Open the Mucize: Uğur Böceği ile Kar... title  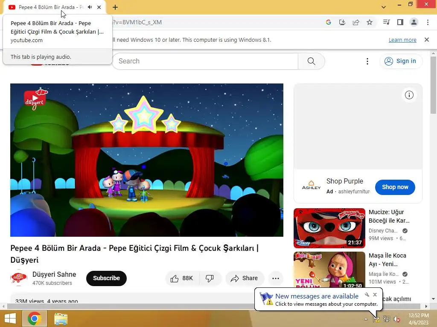tap(389, 216)
